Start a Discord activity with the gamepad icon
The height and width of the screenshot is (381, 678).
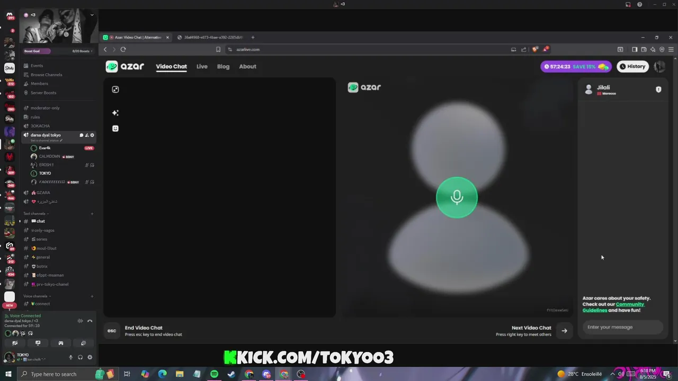point(60,343)
